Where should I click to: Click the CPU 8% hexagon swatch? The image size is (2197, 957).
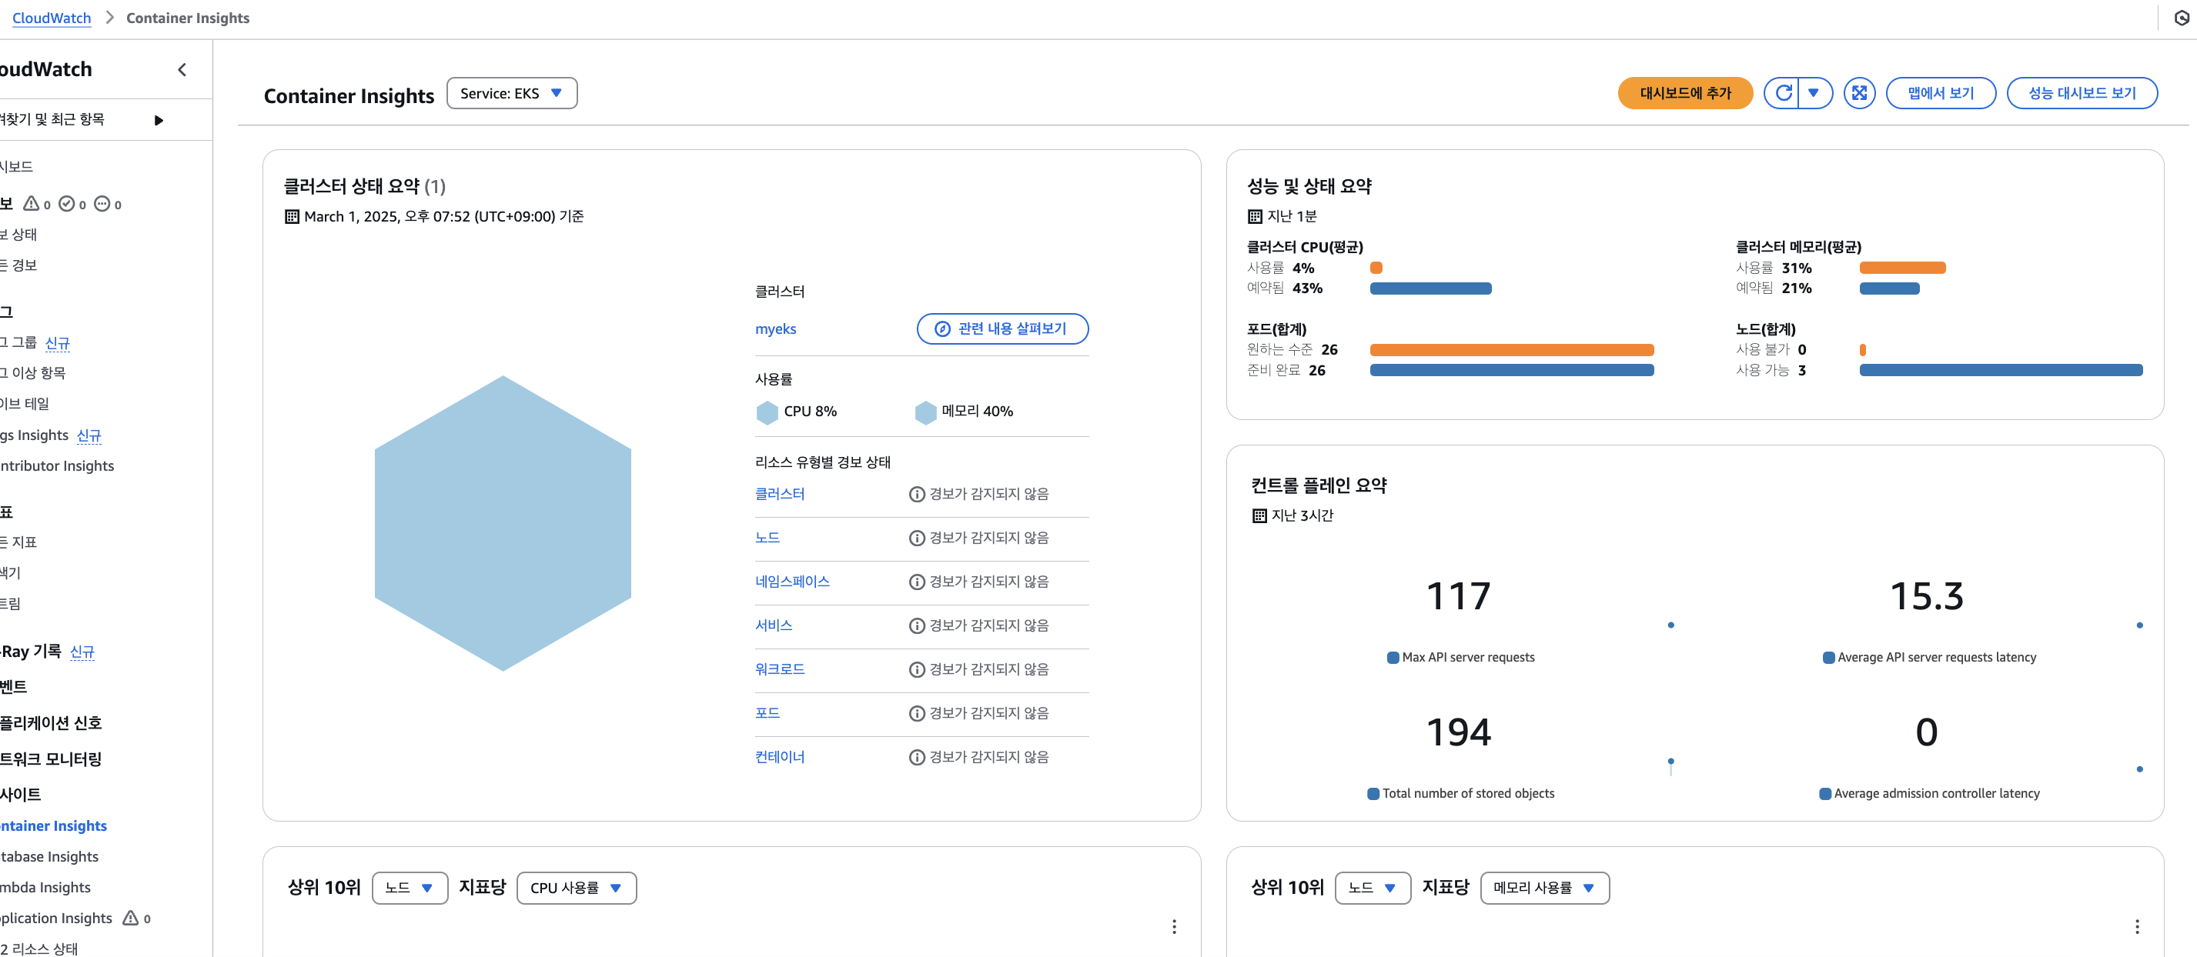(767, 412)
